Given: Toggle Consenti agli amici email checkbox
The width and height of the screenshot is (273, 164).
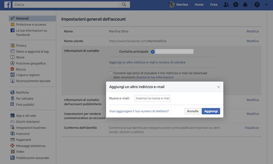Looking at the screenshot, I should (111, 73).
